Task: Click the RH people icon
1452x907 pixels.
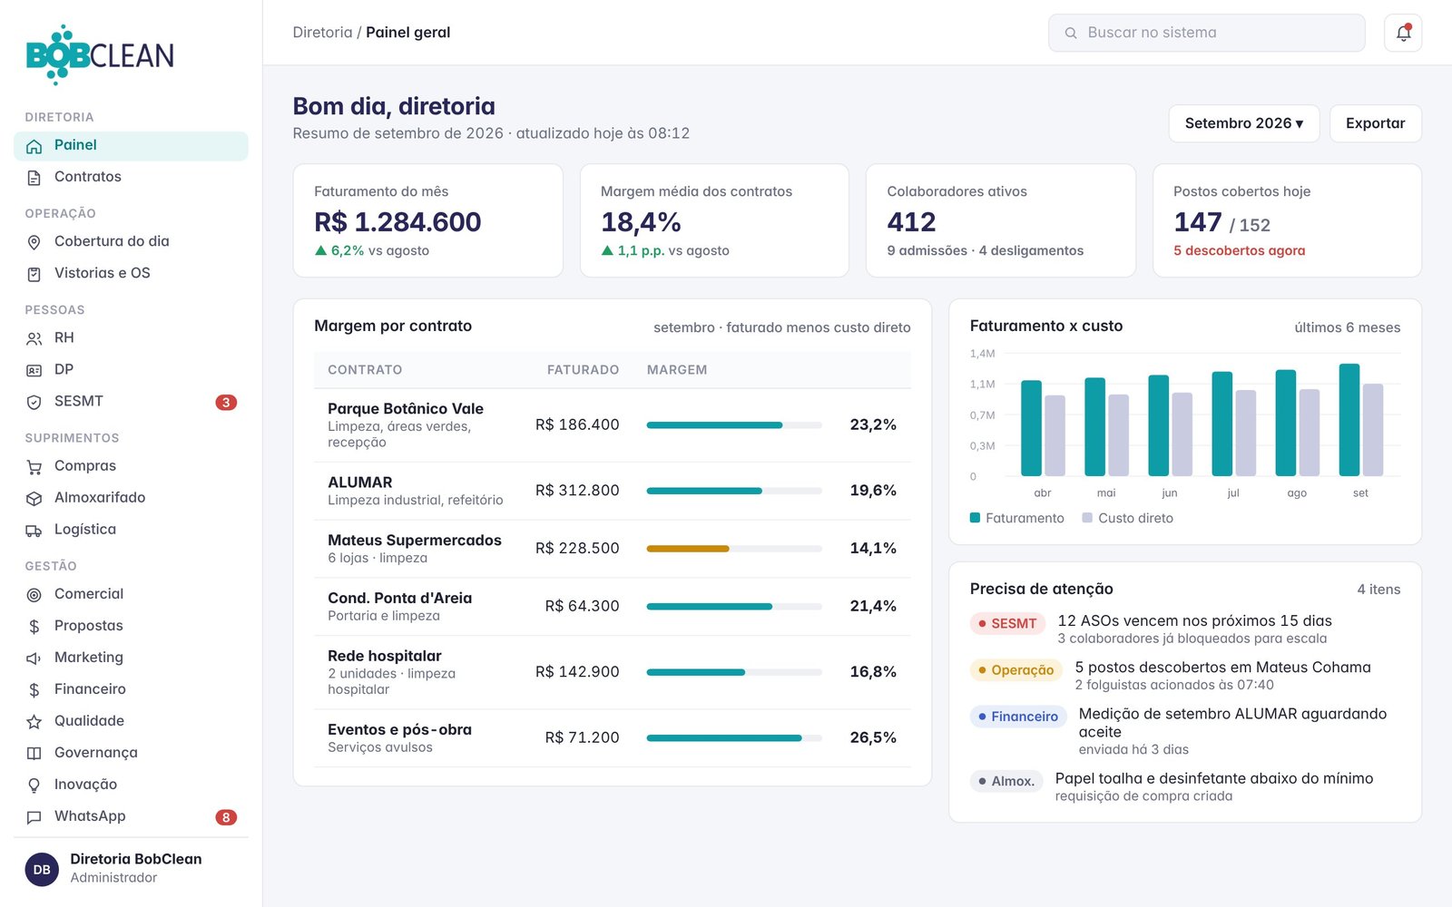Action: pyautogui.click(x=34, y=338)
